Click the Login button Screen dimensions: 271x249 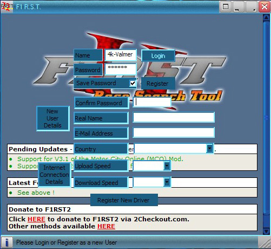pyautogui.click(x=158, y=56)
